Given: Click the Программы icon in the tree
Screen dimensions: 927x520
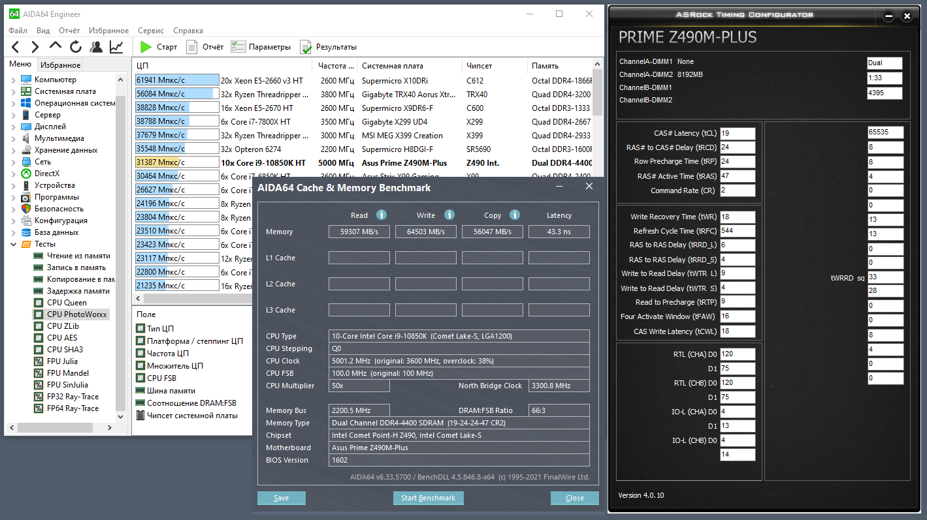Looking at the screenshot, I should (26, 197).
